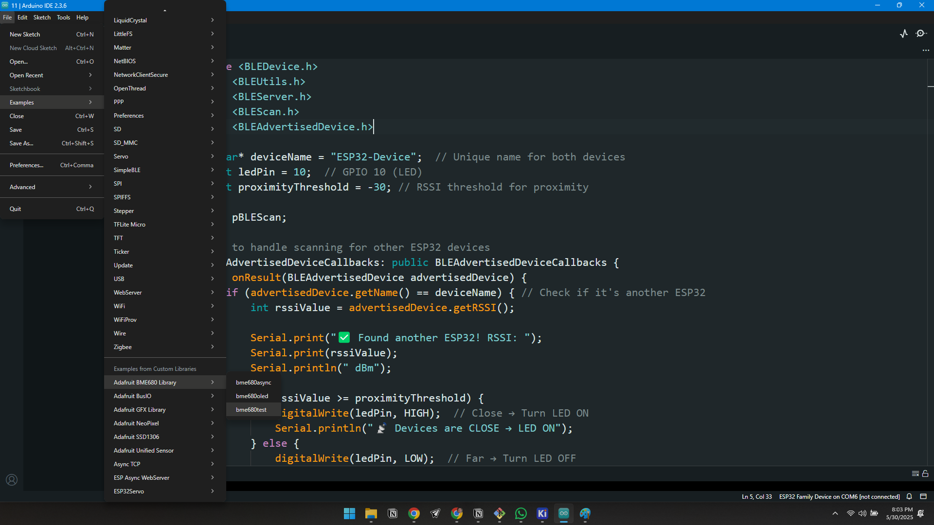Image resolution: width=934 pixels, height=525 pixels.
Task: Open the Serial Plotter icon
Action: tap(904, 34)
